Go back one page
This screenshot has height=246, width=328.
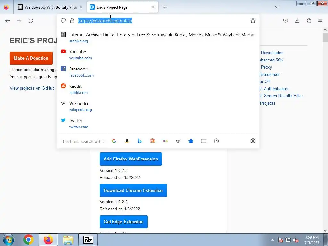point(8,20)
